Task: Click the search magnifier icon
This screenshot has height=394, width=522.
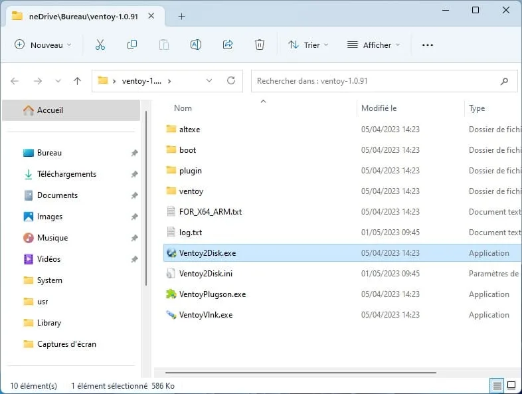Action: coord(504,81)
